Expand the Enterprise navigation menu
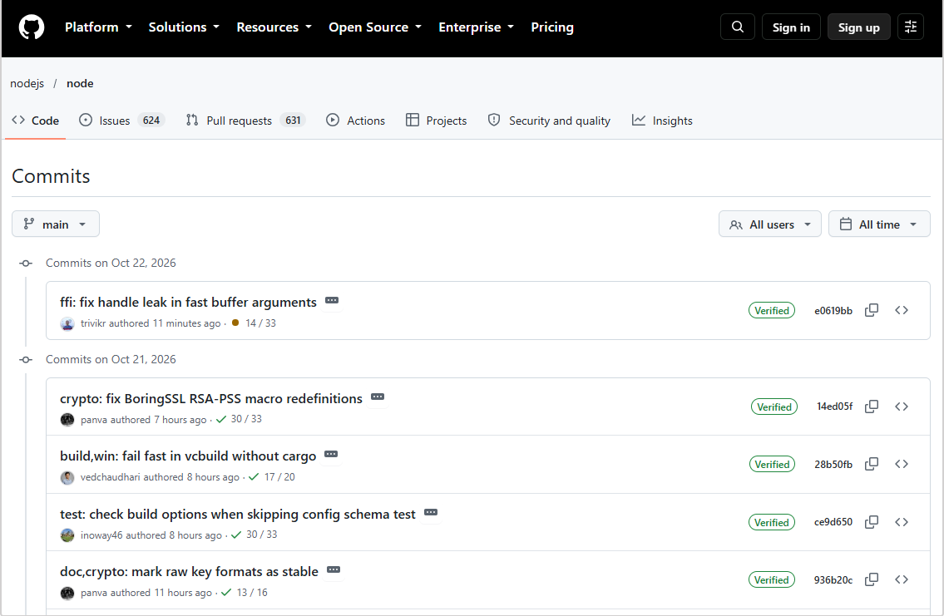The width and height of the screenshot is (944, 616). (477, 27)
